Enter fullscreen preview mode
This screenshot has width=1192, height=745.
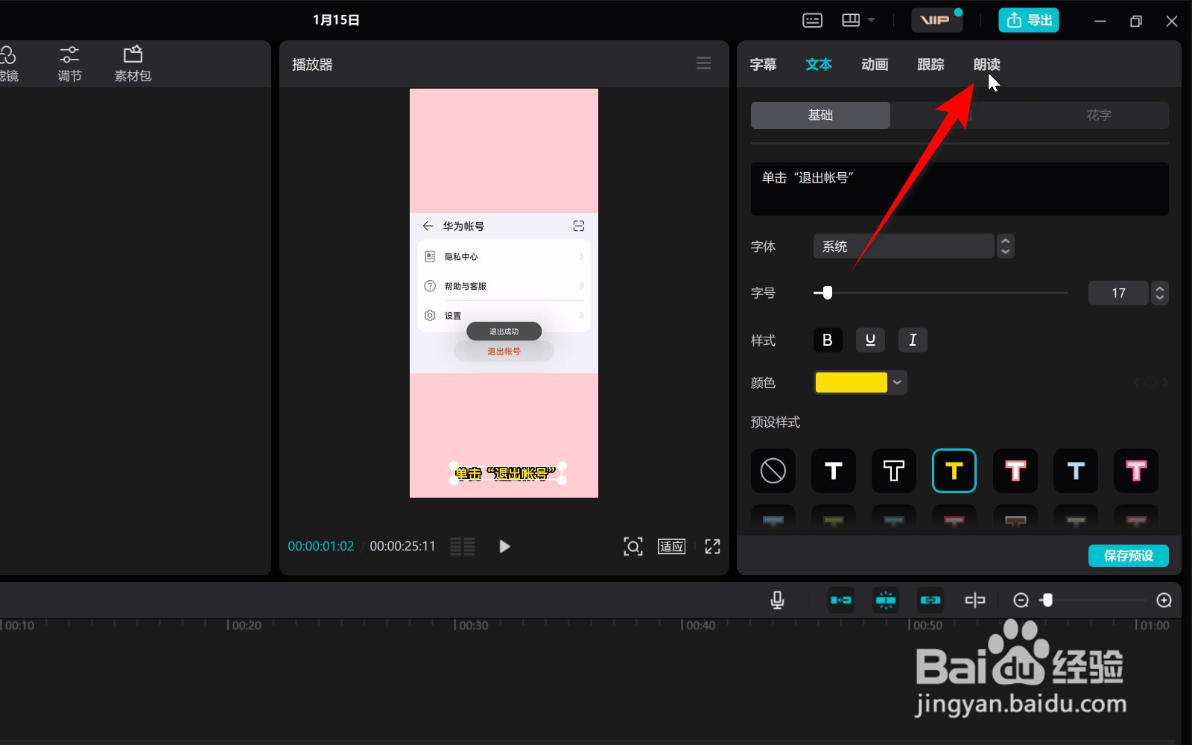tap(712, 547)
